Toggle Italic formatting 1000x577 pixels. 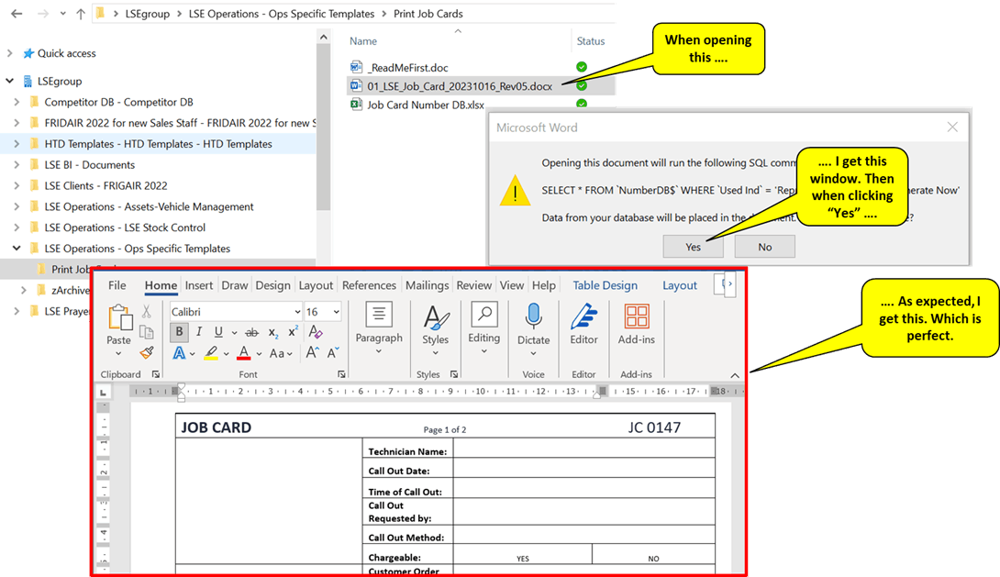(199, 331)
